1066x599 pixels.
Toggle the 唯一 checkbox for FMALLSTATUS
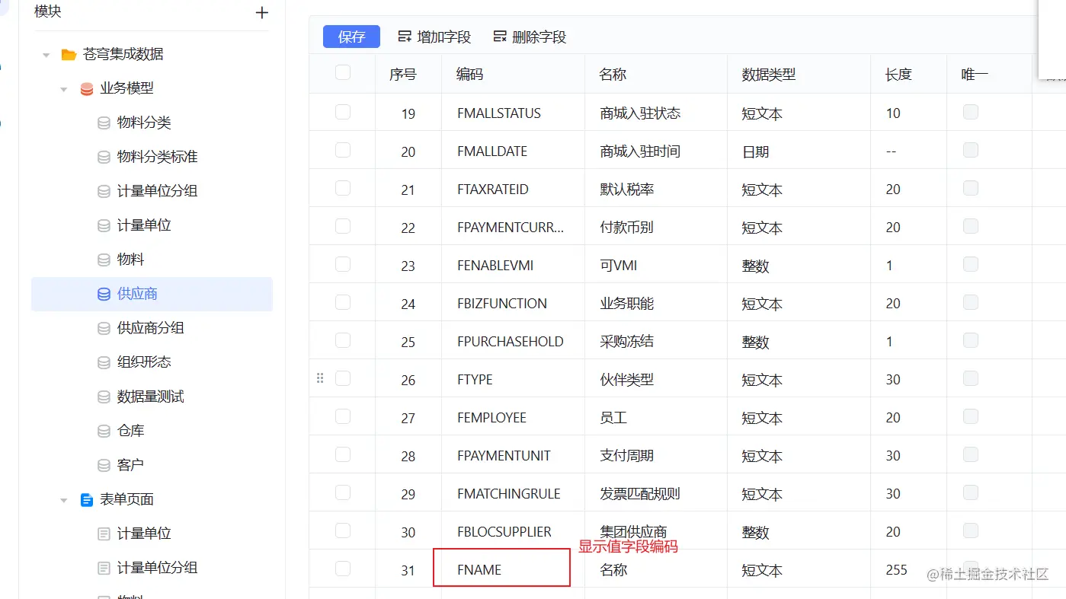point(971,112)
